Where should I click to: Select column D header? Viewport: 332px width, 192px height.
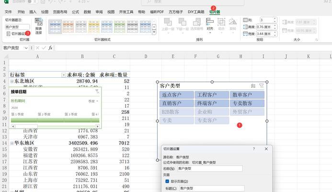click(146, 57)
